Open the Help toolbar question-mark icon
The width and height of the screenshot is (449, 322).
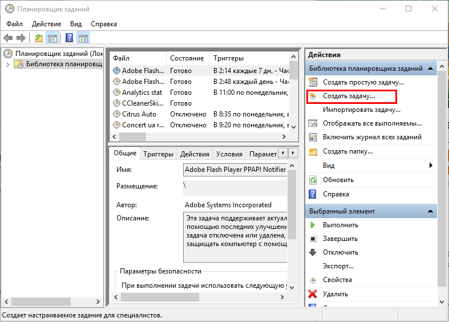point(69,38)
